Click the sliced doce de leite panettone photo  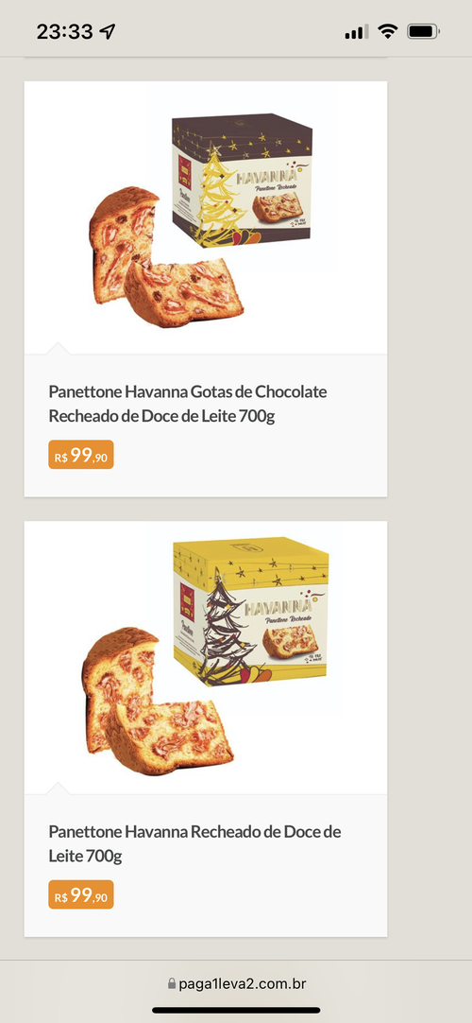click(x=157, y=702)
